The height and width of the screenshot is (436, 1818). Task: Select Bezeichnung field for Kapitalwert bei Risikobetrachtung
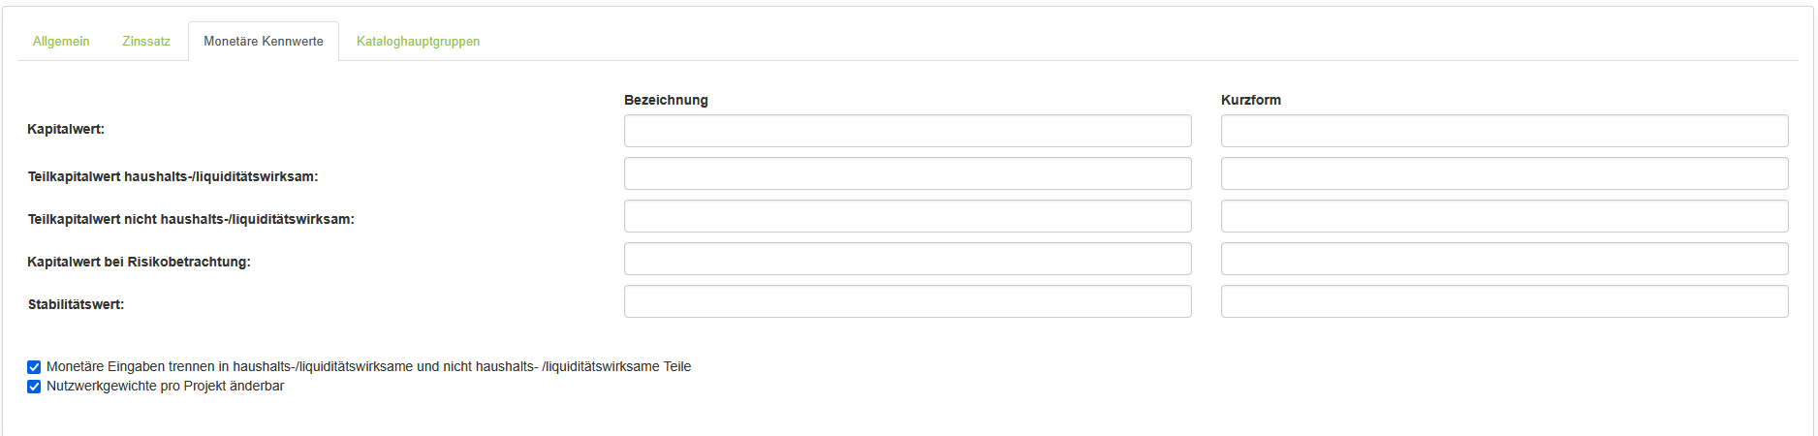[x=907, y=259]
